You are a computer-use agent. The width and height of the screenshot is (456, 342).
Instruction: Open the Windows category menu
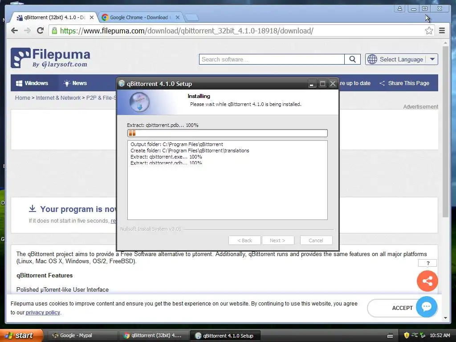tap(32, 83)
